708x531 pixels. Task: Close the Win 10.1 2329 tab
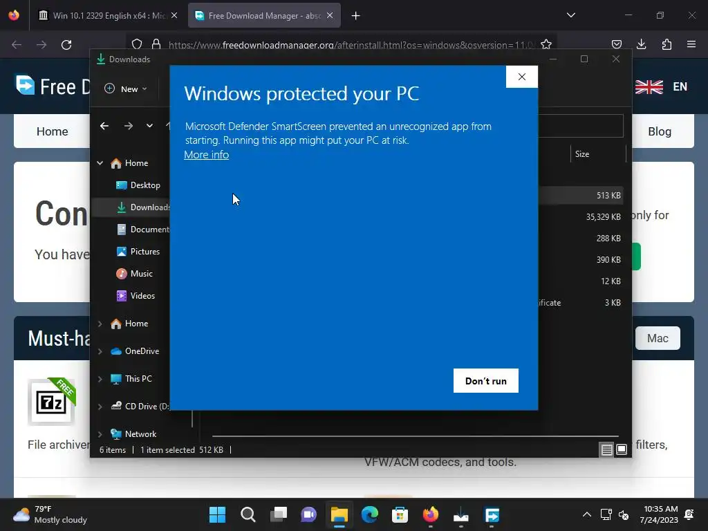tap(174, 16)
